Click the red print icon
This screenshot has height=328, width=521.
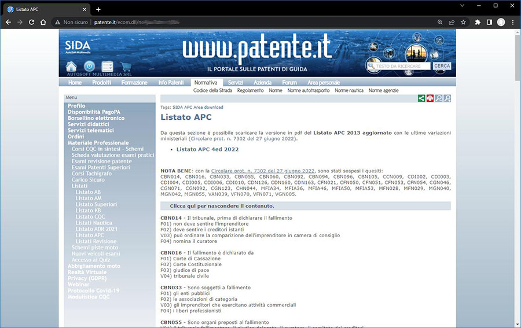coord(430,98)
